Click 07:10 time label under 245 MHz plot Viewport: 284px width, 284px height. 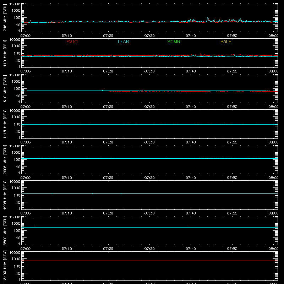[x=67, y=36]
